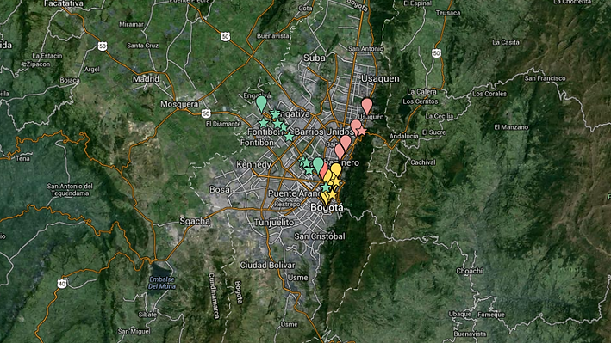Image resolution: width=611 pixels, height=343 pixels.
Task: Click the green pin beside Chapinero label
Action: pyautogui.click(x=318, y=165)
